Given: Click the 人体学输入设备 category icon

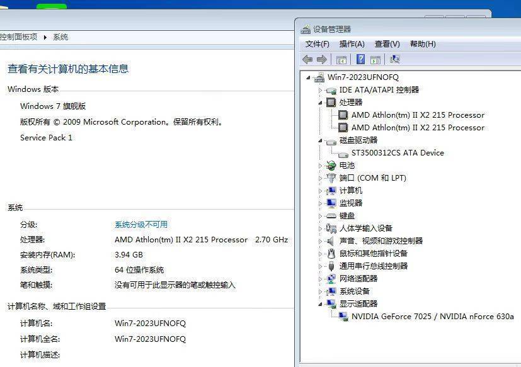Looking at the screenshot, I should pos(331,228).
